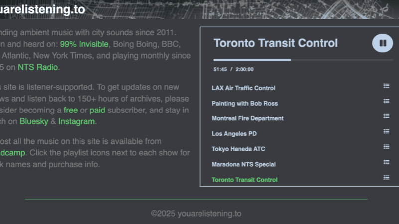Follow the Bluesky link
This screenshot has height=224, width=399.
click(36, 121)
